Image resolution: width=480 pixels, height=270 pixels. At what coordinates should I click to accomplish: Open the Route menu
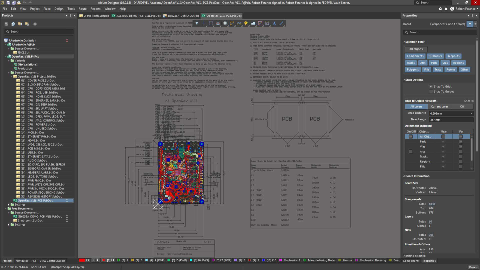82,9
